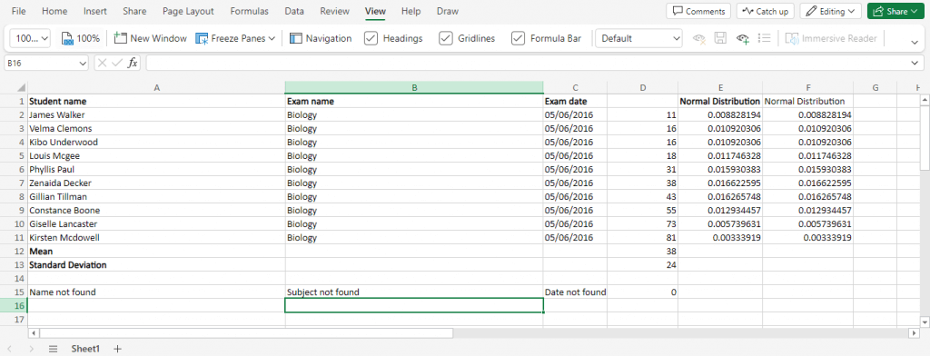Click the Keep sheet view save icon
The image size is (930, 356).
[720, 38]
